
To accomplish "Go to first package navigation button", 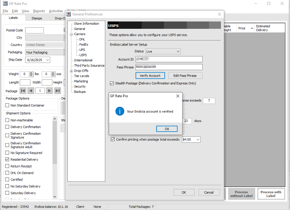I will tap(23, 91).
